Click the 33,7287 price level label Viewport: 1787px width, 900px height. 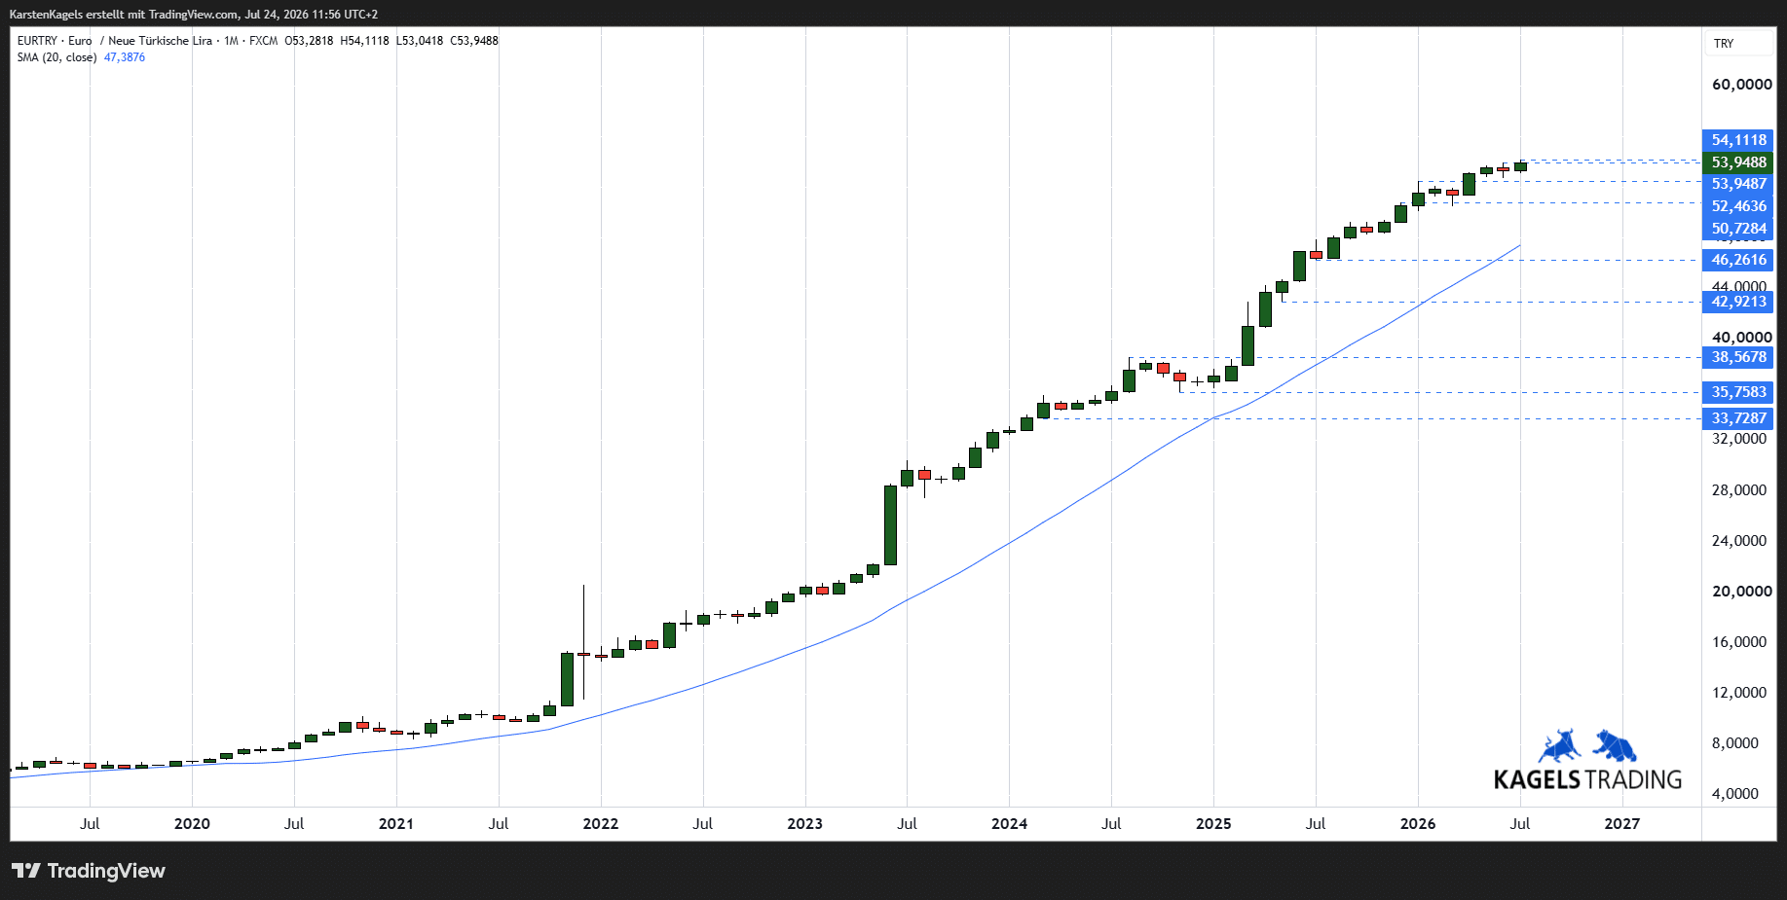(1738, 418)
